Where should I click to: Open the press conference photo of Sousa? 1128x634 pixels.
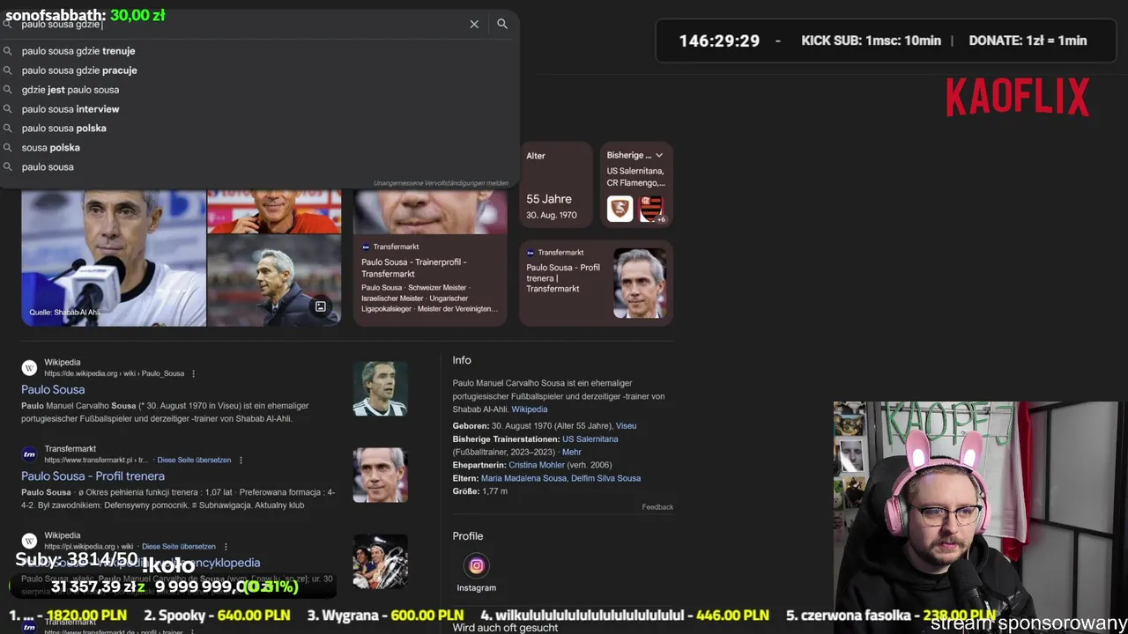click(114, 258)
